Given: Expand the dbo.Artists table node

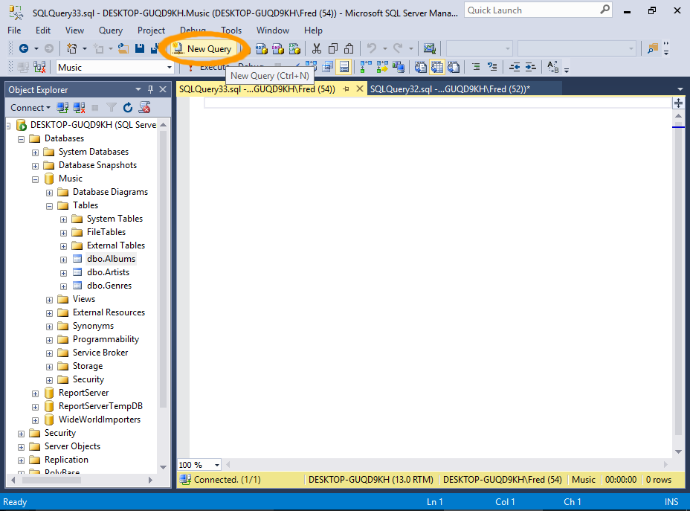Looking at the screenshot, I should pyautogui.click(x=64, y=272).
